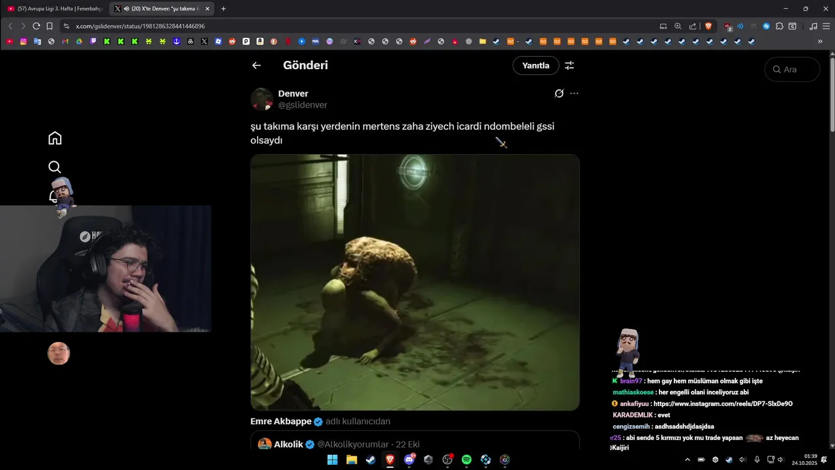Open the Brave playlist music note icon

(x=813, y=26)
